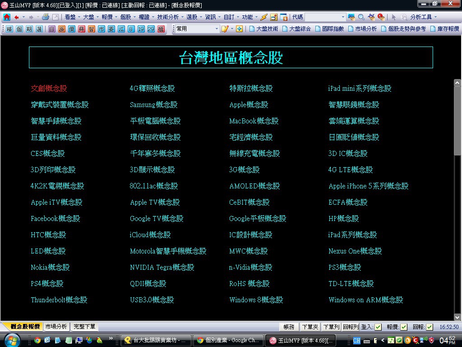Toggle the 登入 checkbox
Image resolution: width=462 pixels, height=347 pixels.
click(x=378, y=327)
